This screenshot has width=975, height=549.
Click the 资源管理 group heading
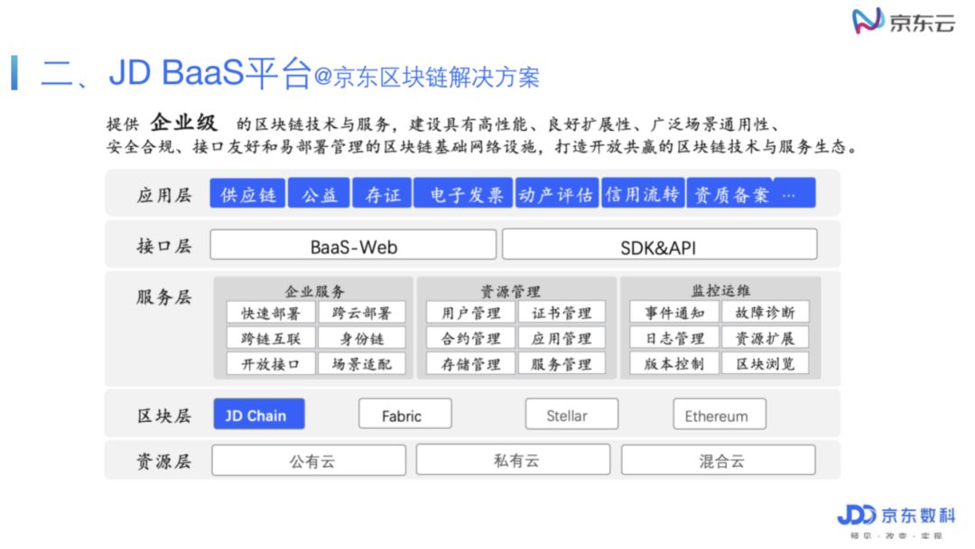pos(510,290)
